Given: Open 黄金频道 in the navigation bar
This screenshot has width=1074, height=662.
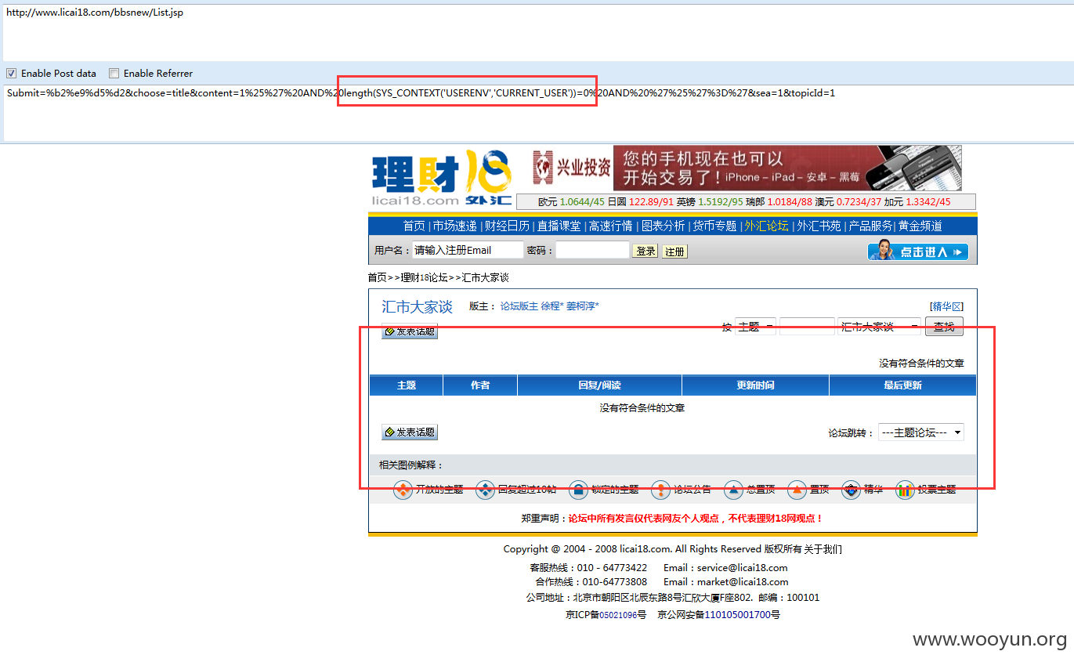Looking at the screenshot, I should click(x=920, y=226).
